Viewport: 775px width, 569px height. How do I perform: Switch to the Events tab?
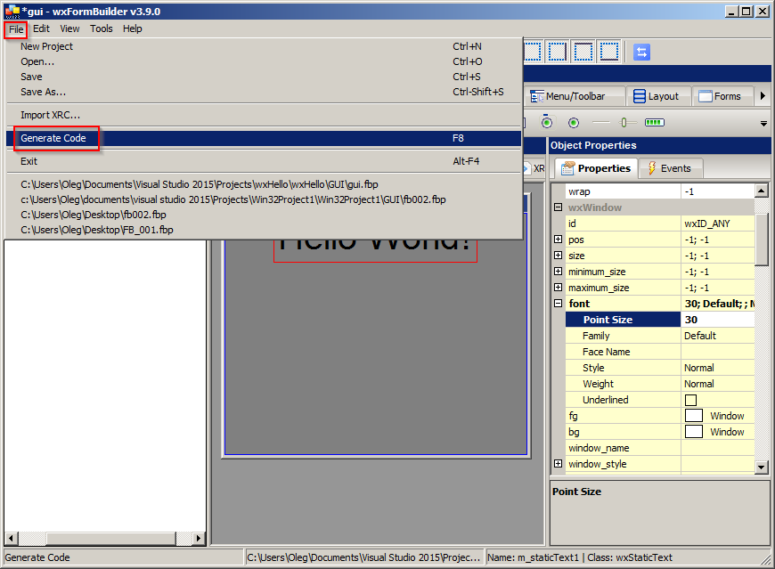pyautogui.click(x=670, y=168)
